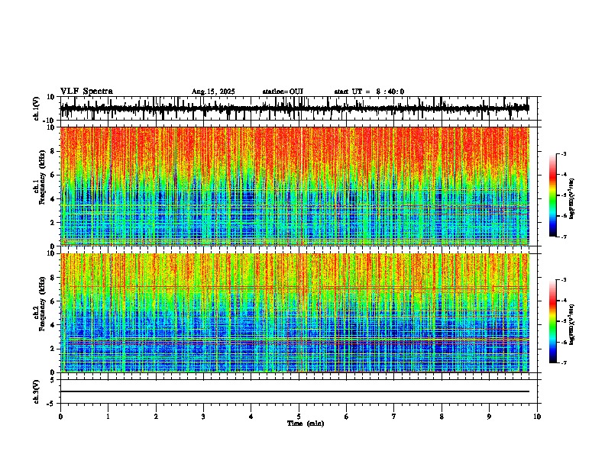This screenshot has width=605, height=467.
Task: Click the "start UT = 8 : 40: 0" text
Action: [x=369, y=92]
